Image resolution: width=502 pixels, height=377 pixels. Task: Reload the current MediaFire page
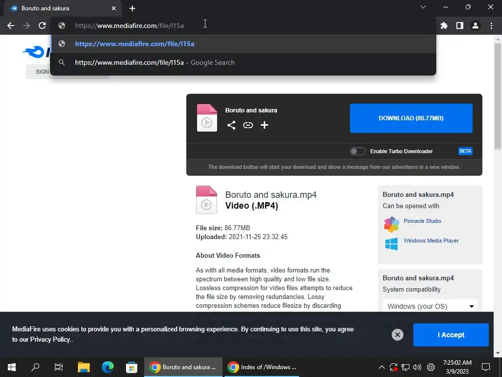point(42,26)
